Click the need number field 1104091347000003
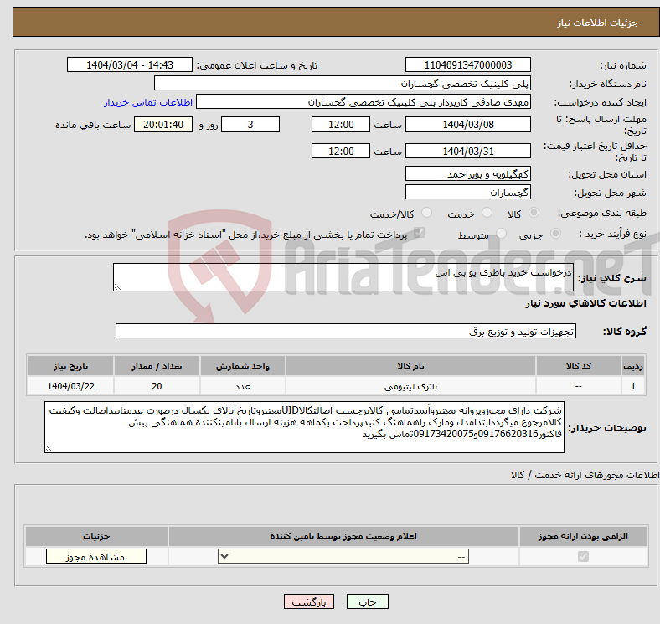The height and width of the screenshot is (624, 660). click(468, 64)
